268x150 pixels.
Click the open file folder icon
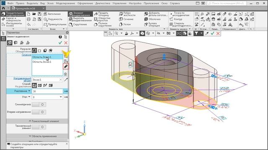[x=34, y=14]
